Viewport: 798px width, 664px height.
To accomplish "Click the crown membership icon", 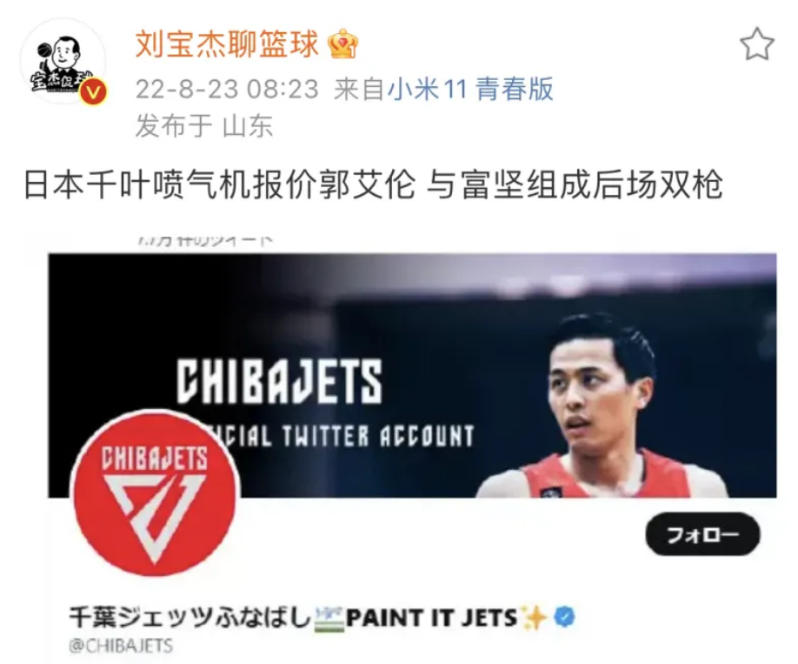I will click(342, 44).
